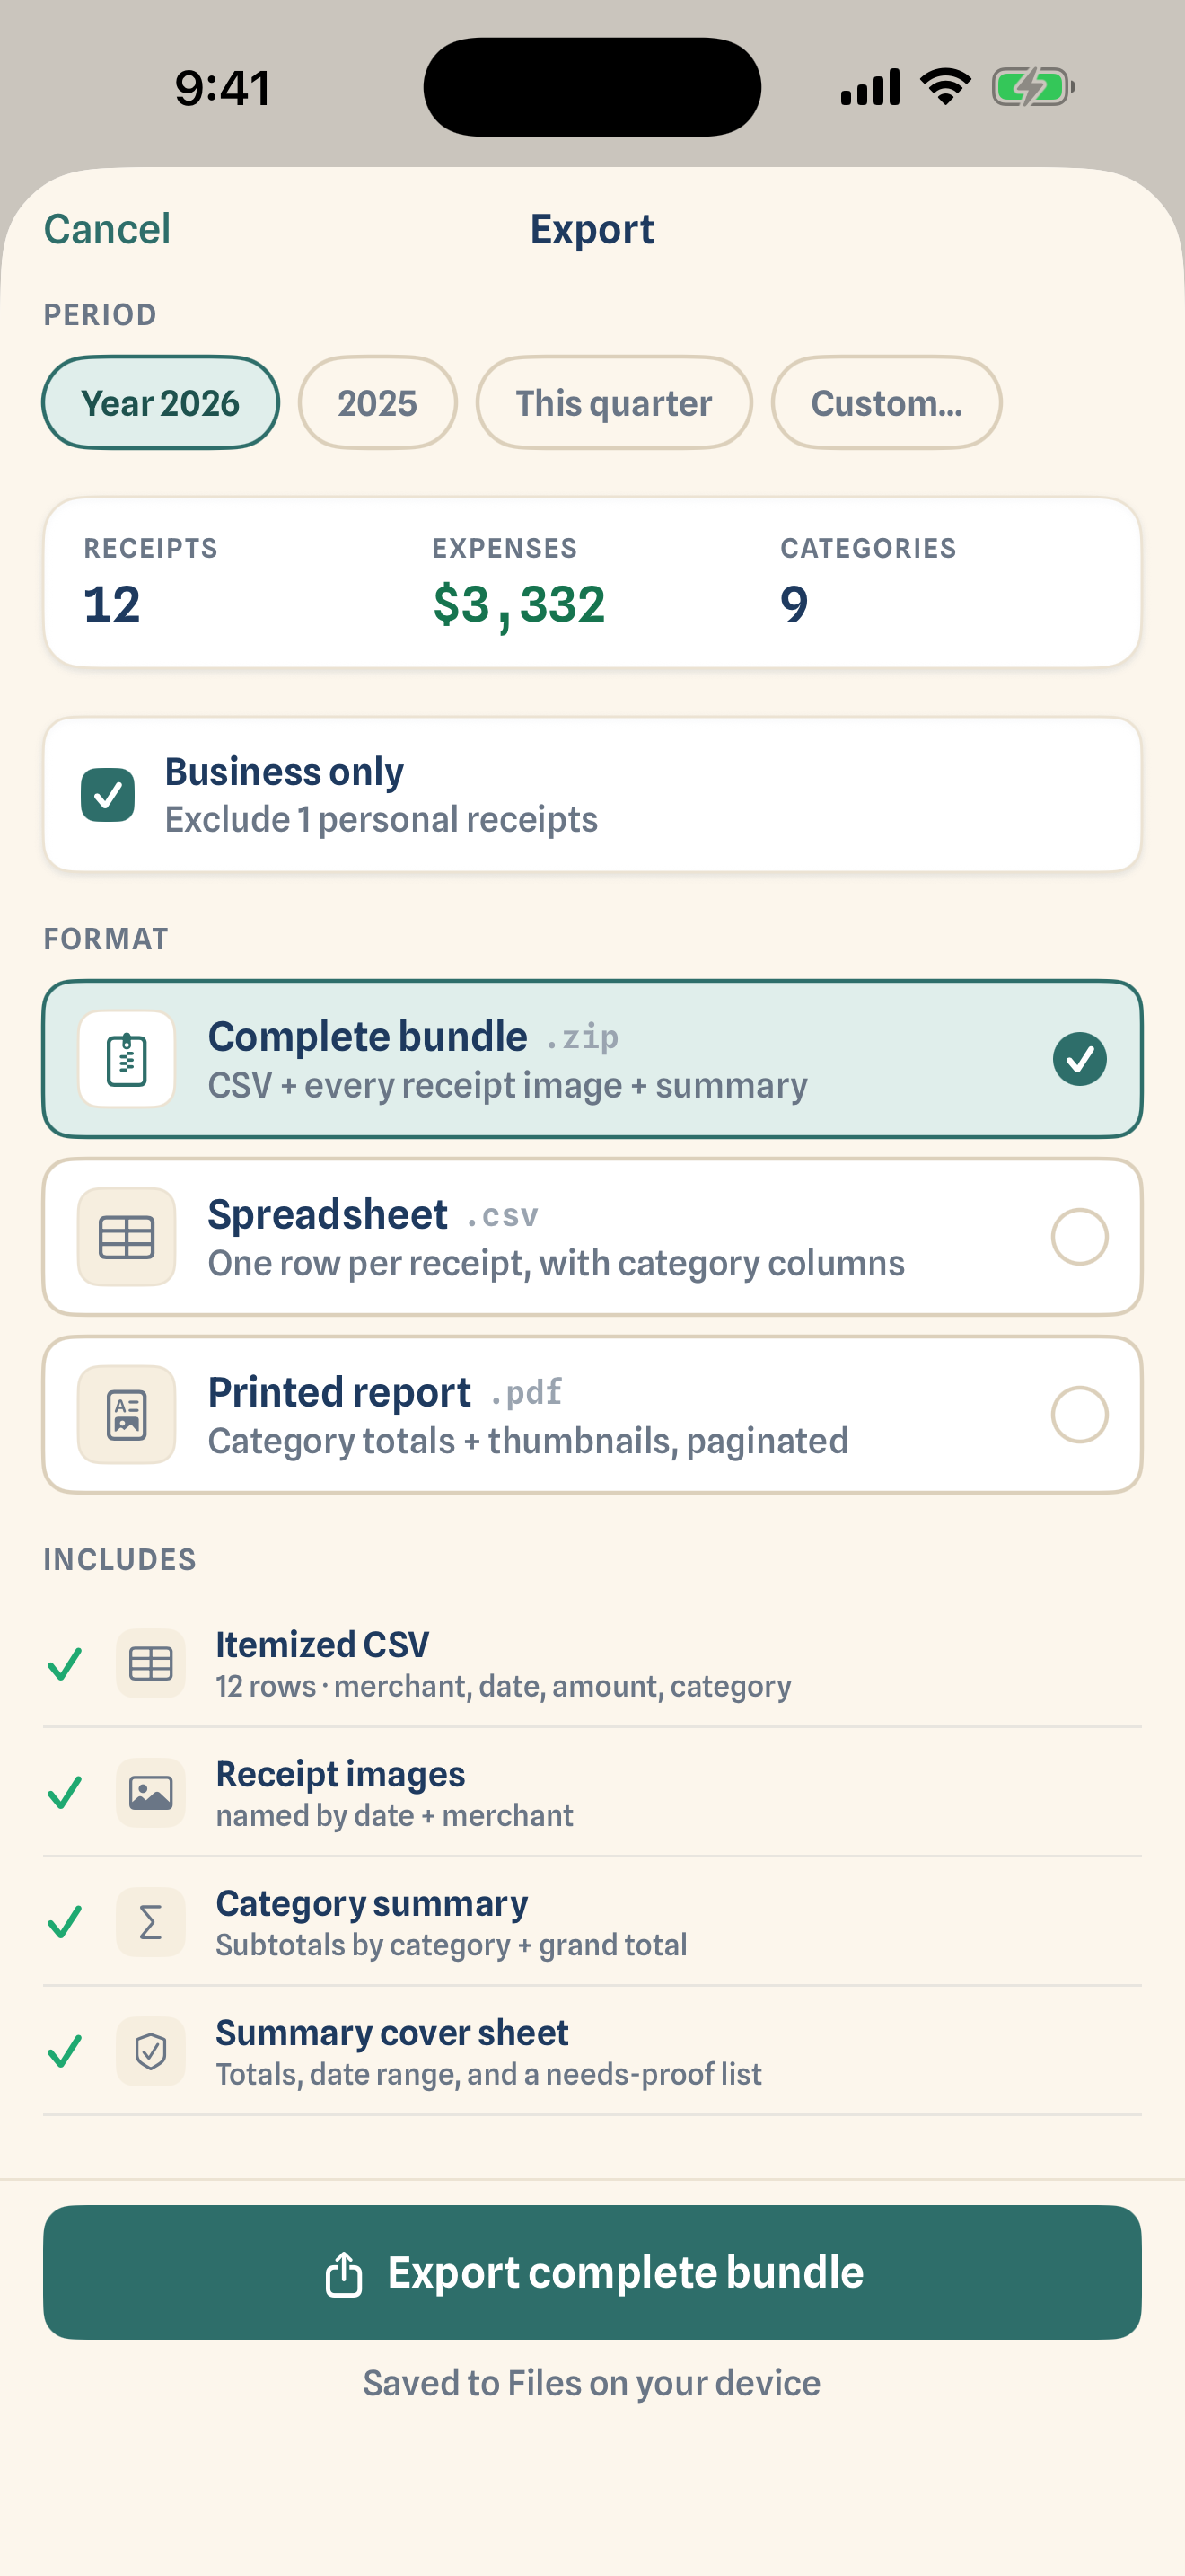The width and height of the screenshot is (1185, 2576).
Task: Tap green checkmark beside Receipt images
Action: point(65,1793)
